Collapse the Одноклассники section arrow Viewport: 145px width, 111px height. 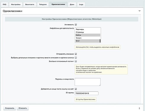pyautogui.click(x=139, y=11)
